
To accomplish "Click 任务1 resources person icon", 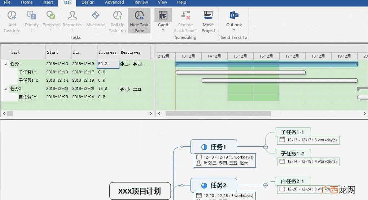I will [x=199, y=163].
